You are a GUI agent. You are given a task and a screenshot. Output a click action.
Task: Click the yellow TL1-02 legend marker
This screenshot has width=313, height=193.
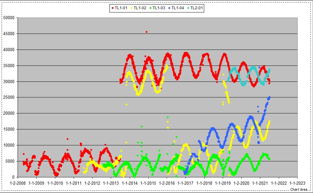pos(131,8)
